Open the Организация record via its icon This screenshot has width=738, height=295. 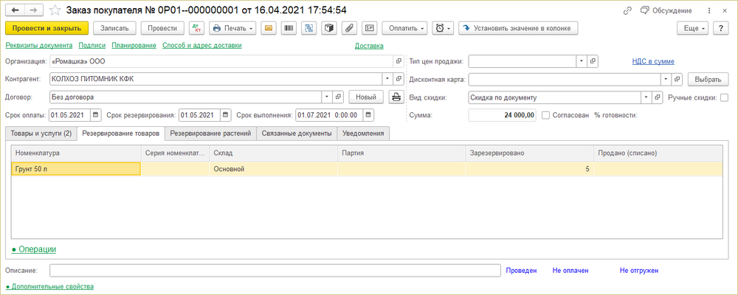[x=399, y=61]
